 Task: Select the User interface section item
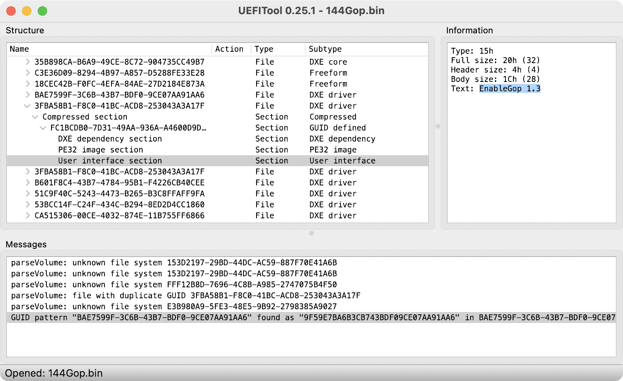pos(110,161)
